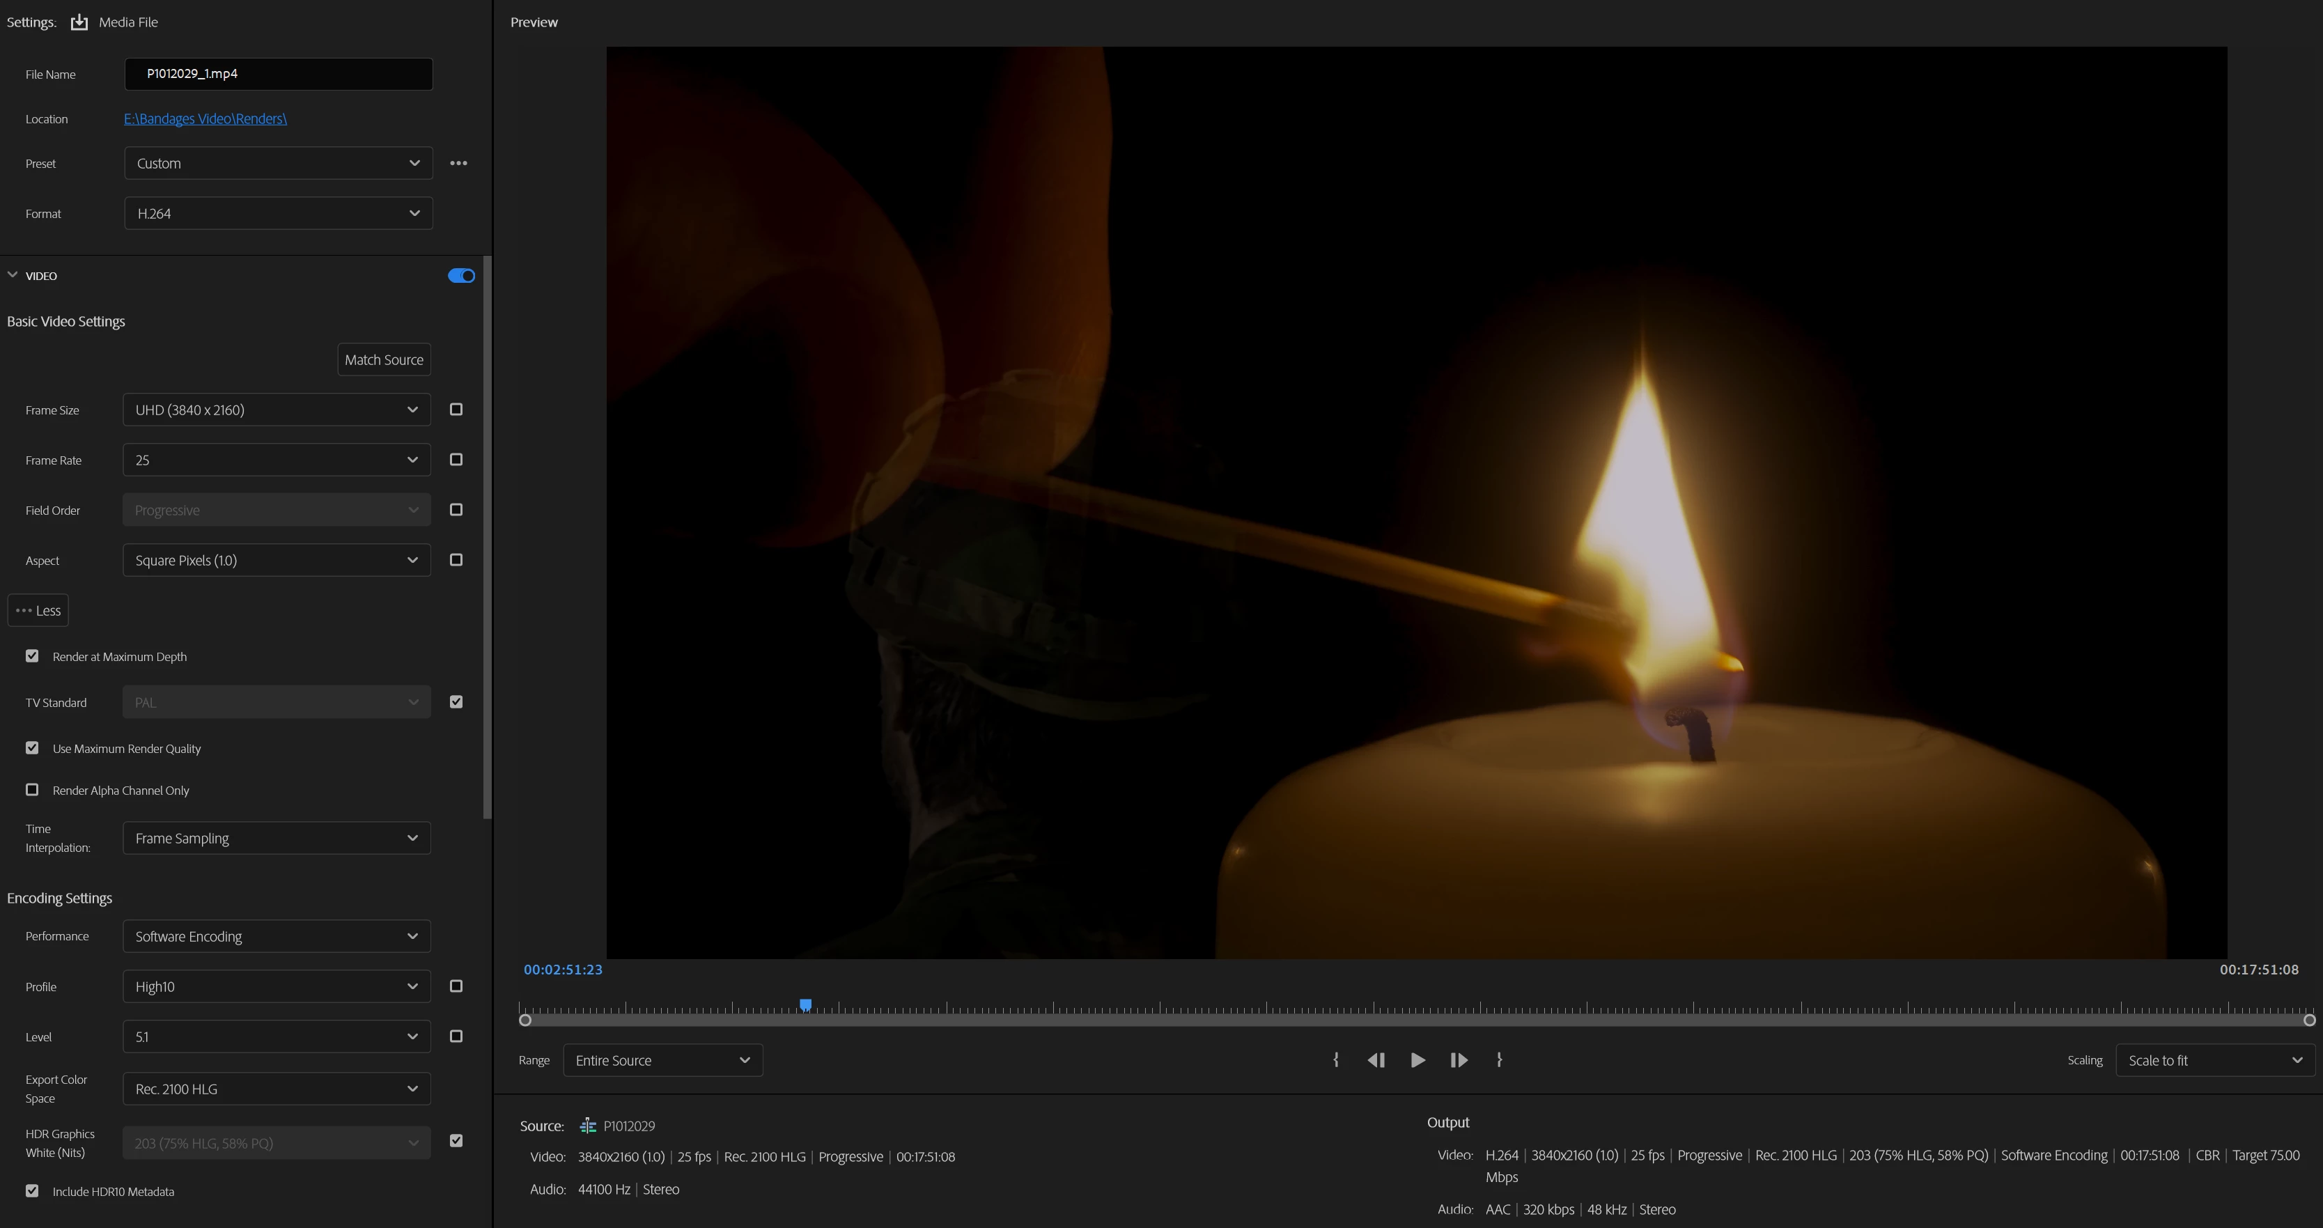Click the Play button in preview
This screenshot has height=1228, width=2323.
(x=1417, y=1060)
